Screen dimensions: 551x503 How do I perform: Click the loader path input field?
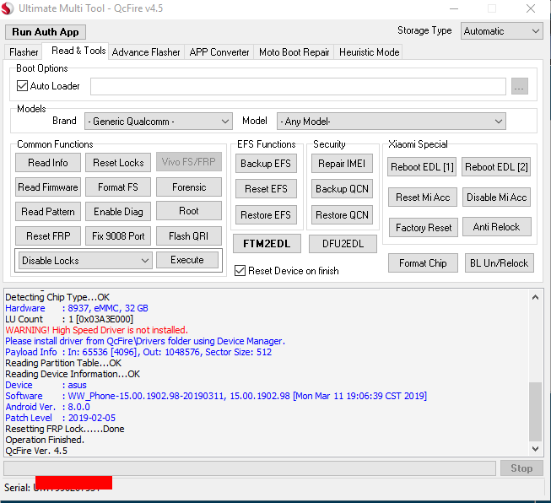click(298, 86)
